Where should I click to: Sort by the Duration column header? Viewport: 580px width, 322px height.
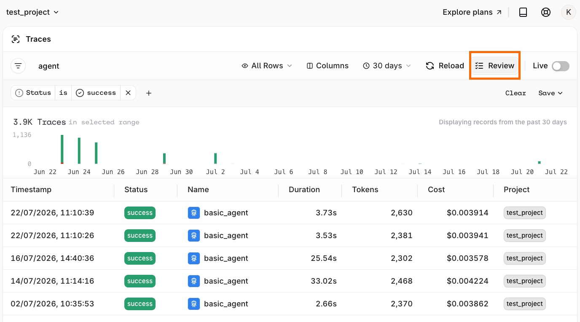[304, 190]
